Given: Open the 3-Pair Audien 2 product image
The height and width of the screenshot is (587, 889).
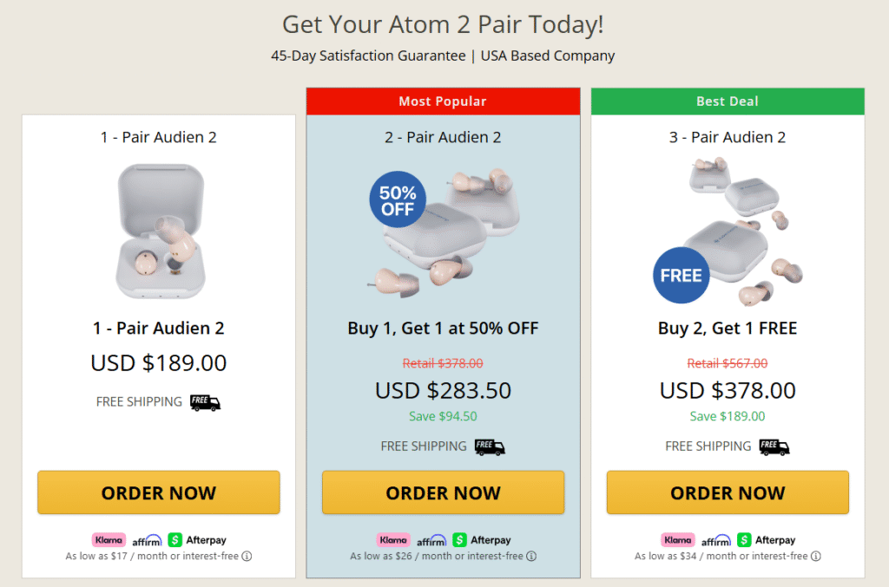Looking at the screenshot, I should 728,232.
